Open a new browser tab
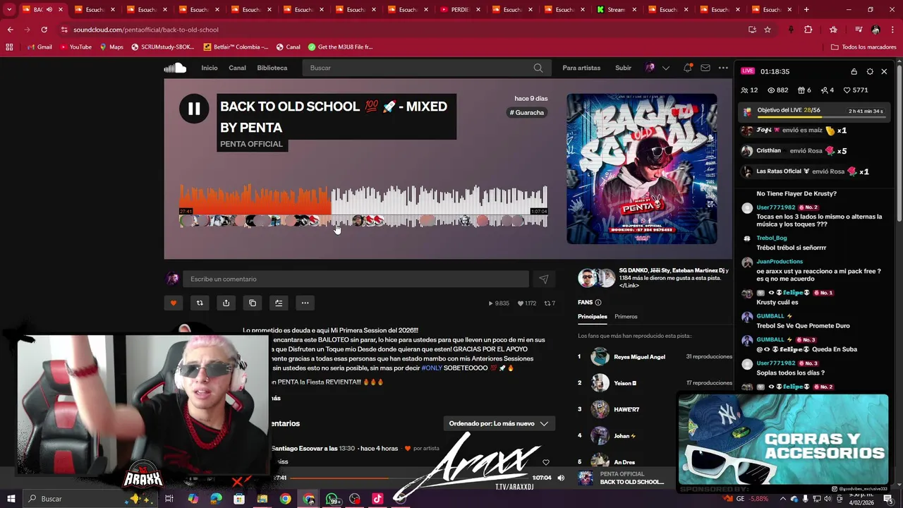Image resolution: width=903 pixels, height=508 pixels. (x=806, y=10)
